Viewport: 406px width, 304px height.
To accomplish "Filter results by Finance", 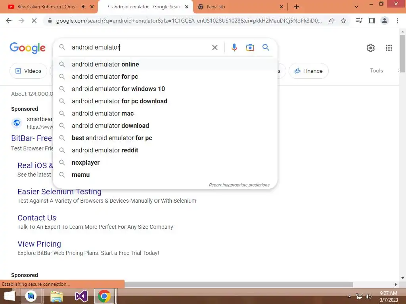I will [308, 71].
